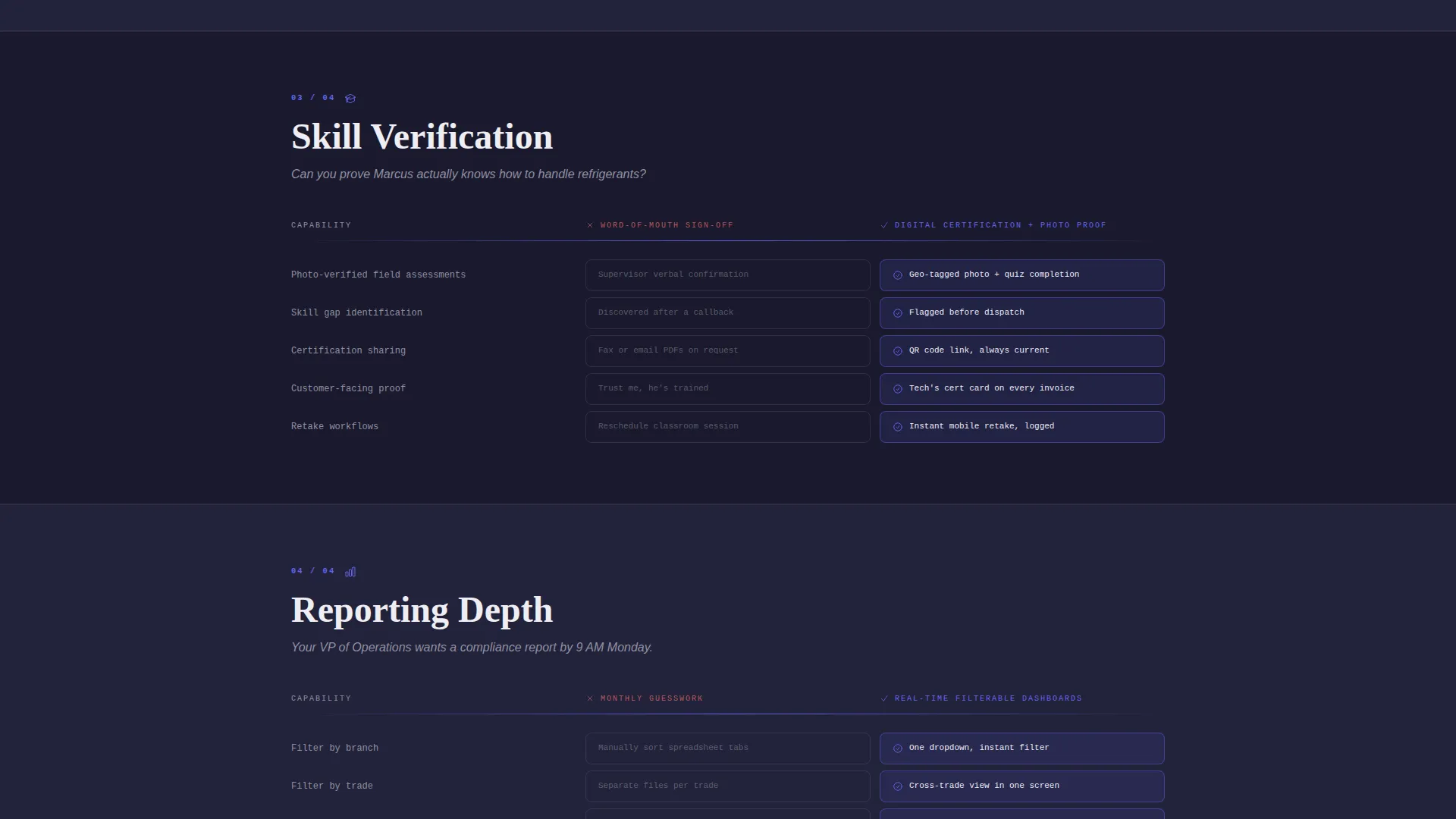Click the 'Separate files per trade' cell

pos(728,786)
